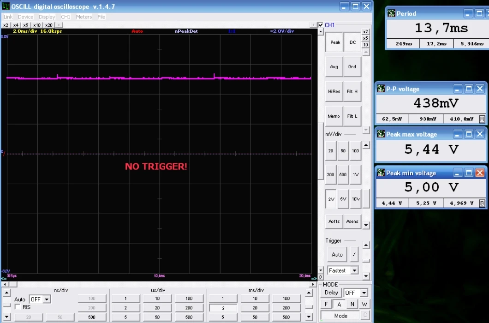Select 20 ms/div timebase button
The width and height of the screenshot is (489, 323).
coord(255,308)
